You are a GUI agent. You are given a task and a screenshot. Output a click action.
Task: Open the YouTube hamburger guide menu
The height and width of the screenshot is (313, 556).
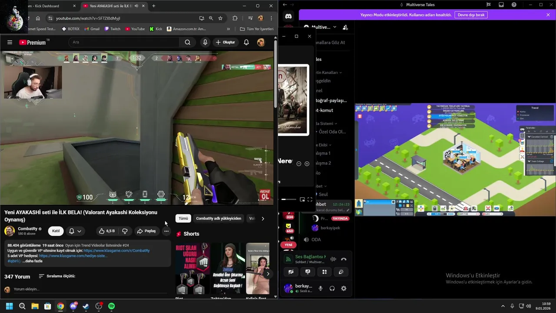point(10,42)
